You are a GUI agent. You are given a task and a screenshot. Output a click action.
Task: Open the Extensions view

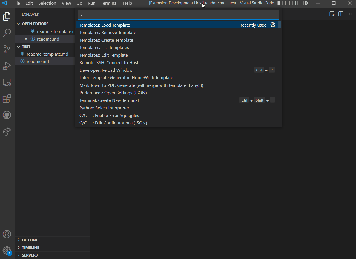[7, 99]
